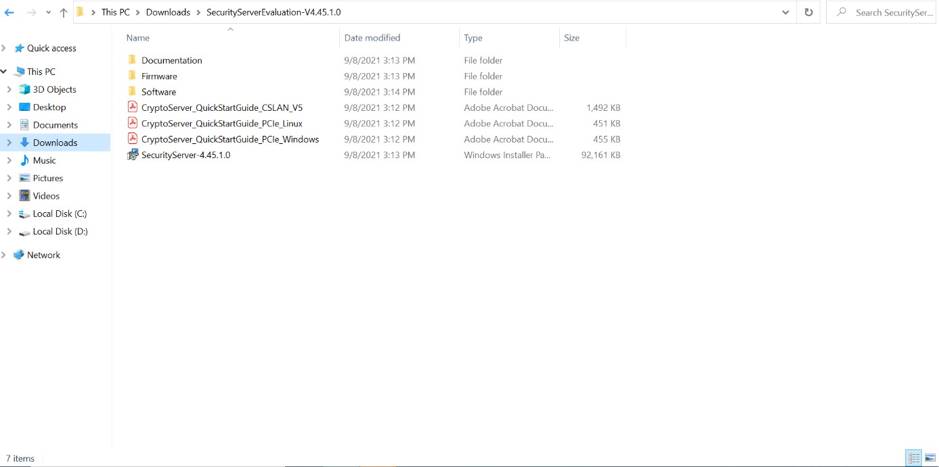The height and width of the screenshot is (467, 939).
Task: Refresh the current folder view
Action: (x=808, y=12)
